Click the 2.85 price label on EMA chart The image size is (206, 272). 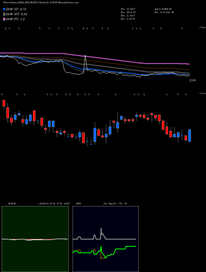[193, 80]
